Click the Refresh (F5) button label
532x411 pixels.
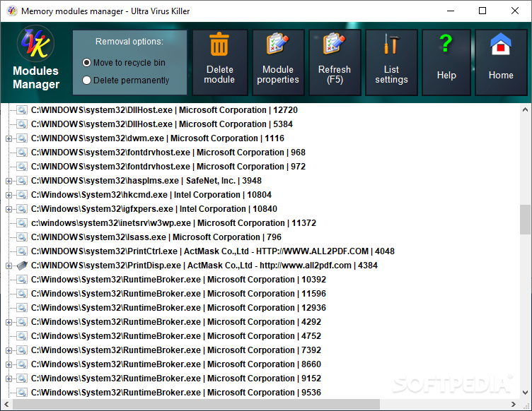coord(334,74)
